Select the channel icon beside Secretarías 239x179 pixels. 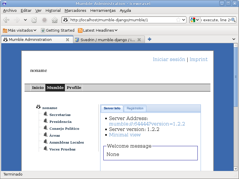(x=45, y=114)
